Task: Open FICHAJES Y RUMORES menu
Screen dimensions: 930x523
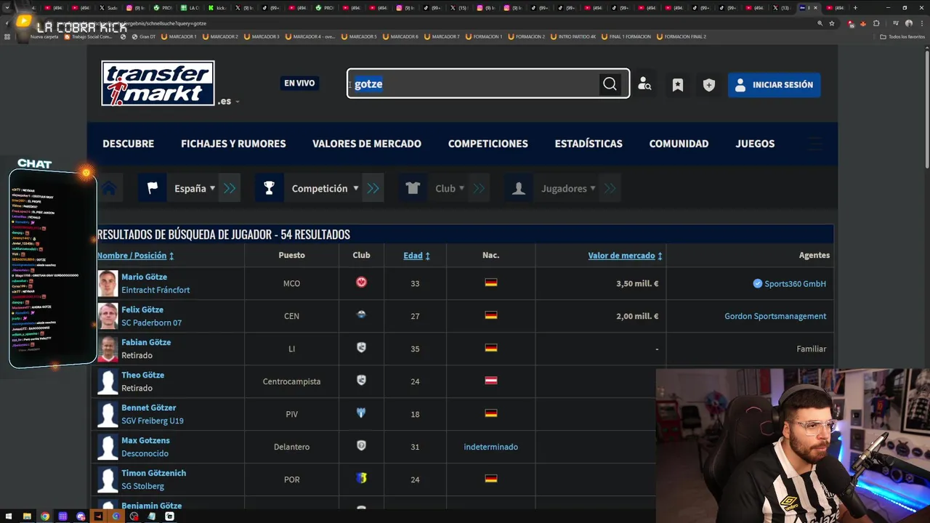Action: [233, 144]
